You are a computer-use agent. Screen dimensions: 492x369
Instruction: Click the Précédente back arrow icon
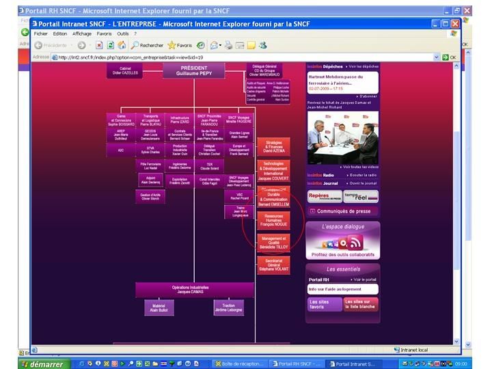click(x=38, y=46)
